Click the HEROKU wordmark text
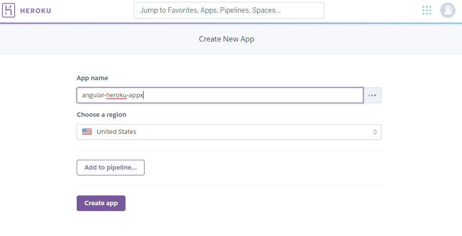Viewport: 462px width, 236px height. pyautogui.click(x=36, y=11)
